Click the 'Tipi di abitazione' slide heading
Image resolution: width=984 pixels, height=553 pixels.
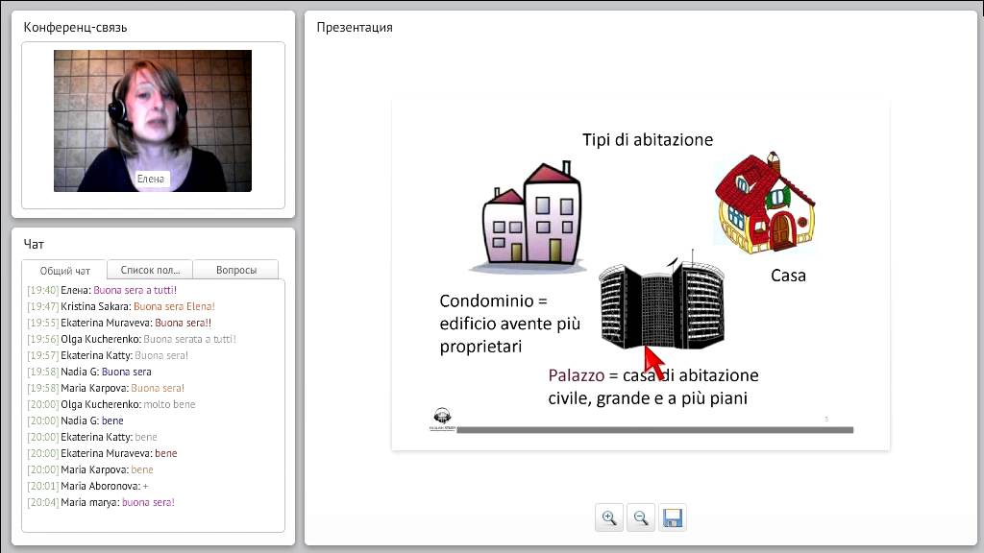[x=648, y=139]
